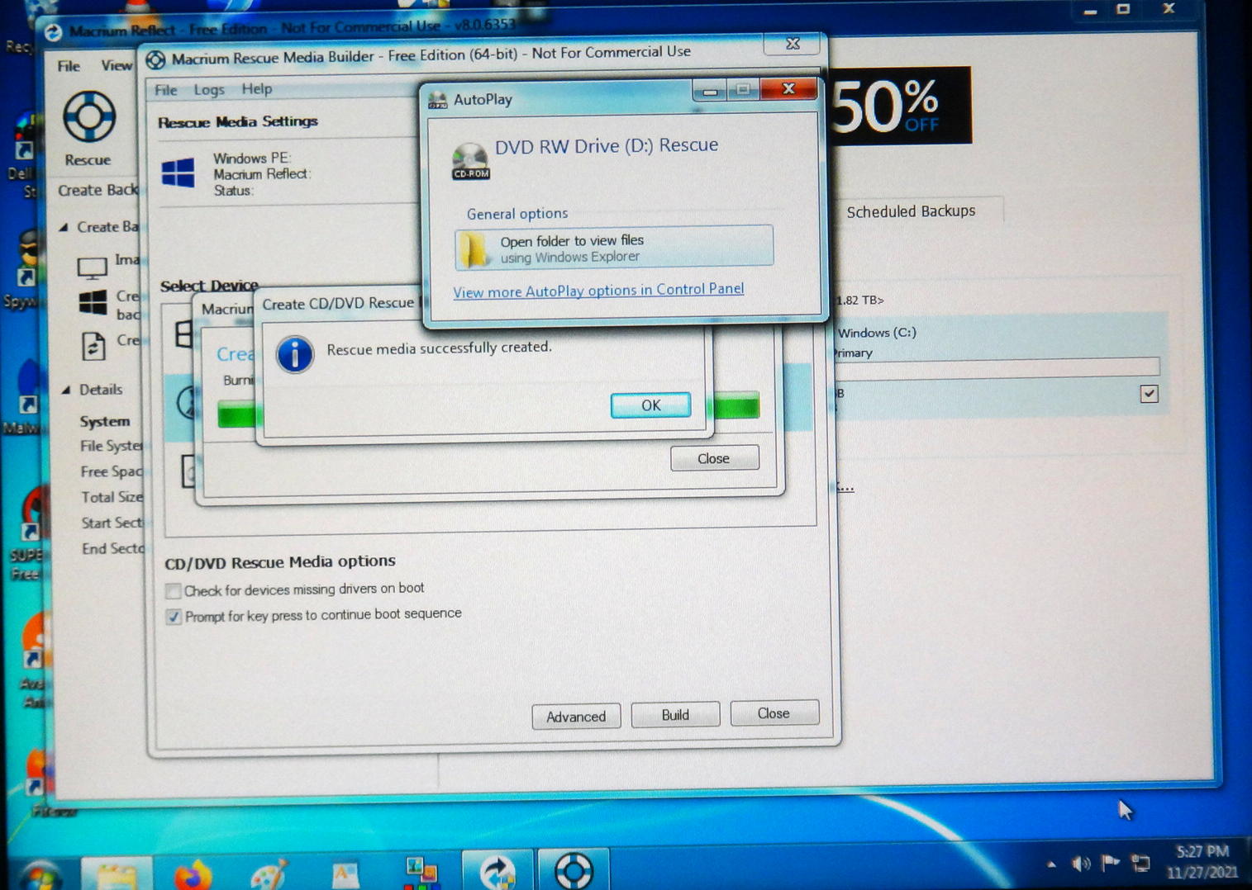Viewport: 1252px width, 890px height.
Task: Enable Check for devices missing drivers on boot
Action: coord(174,591)
